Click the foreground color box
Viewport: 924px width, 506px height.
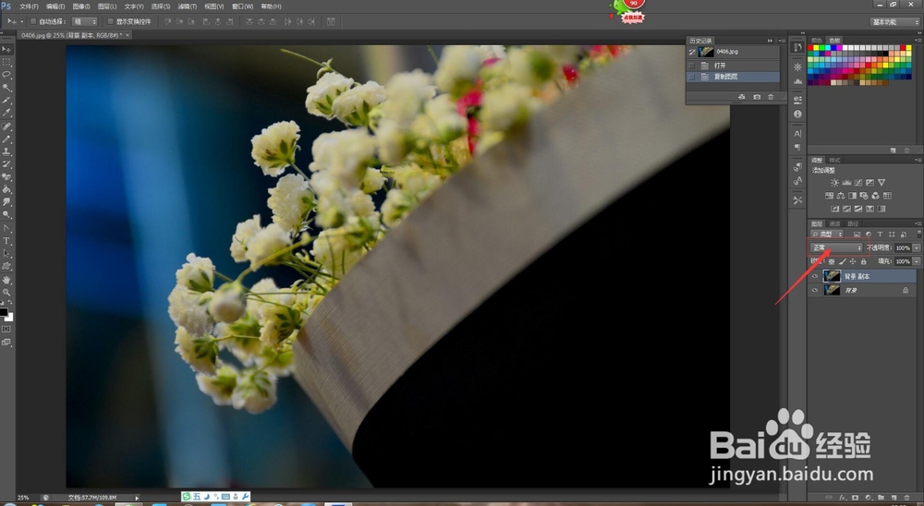(x=4, y=312)
